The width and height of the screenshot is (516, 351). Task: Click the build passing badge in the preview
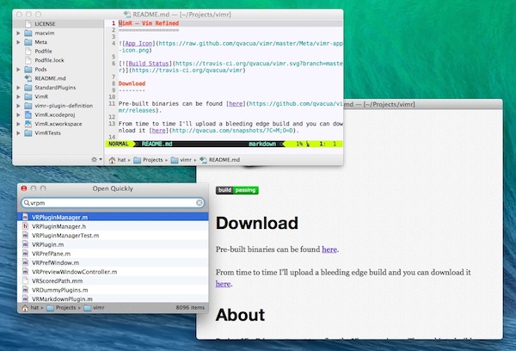(x=236, y=189)
